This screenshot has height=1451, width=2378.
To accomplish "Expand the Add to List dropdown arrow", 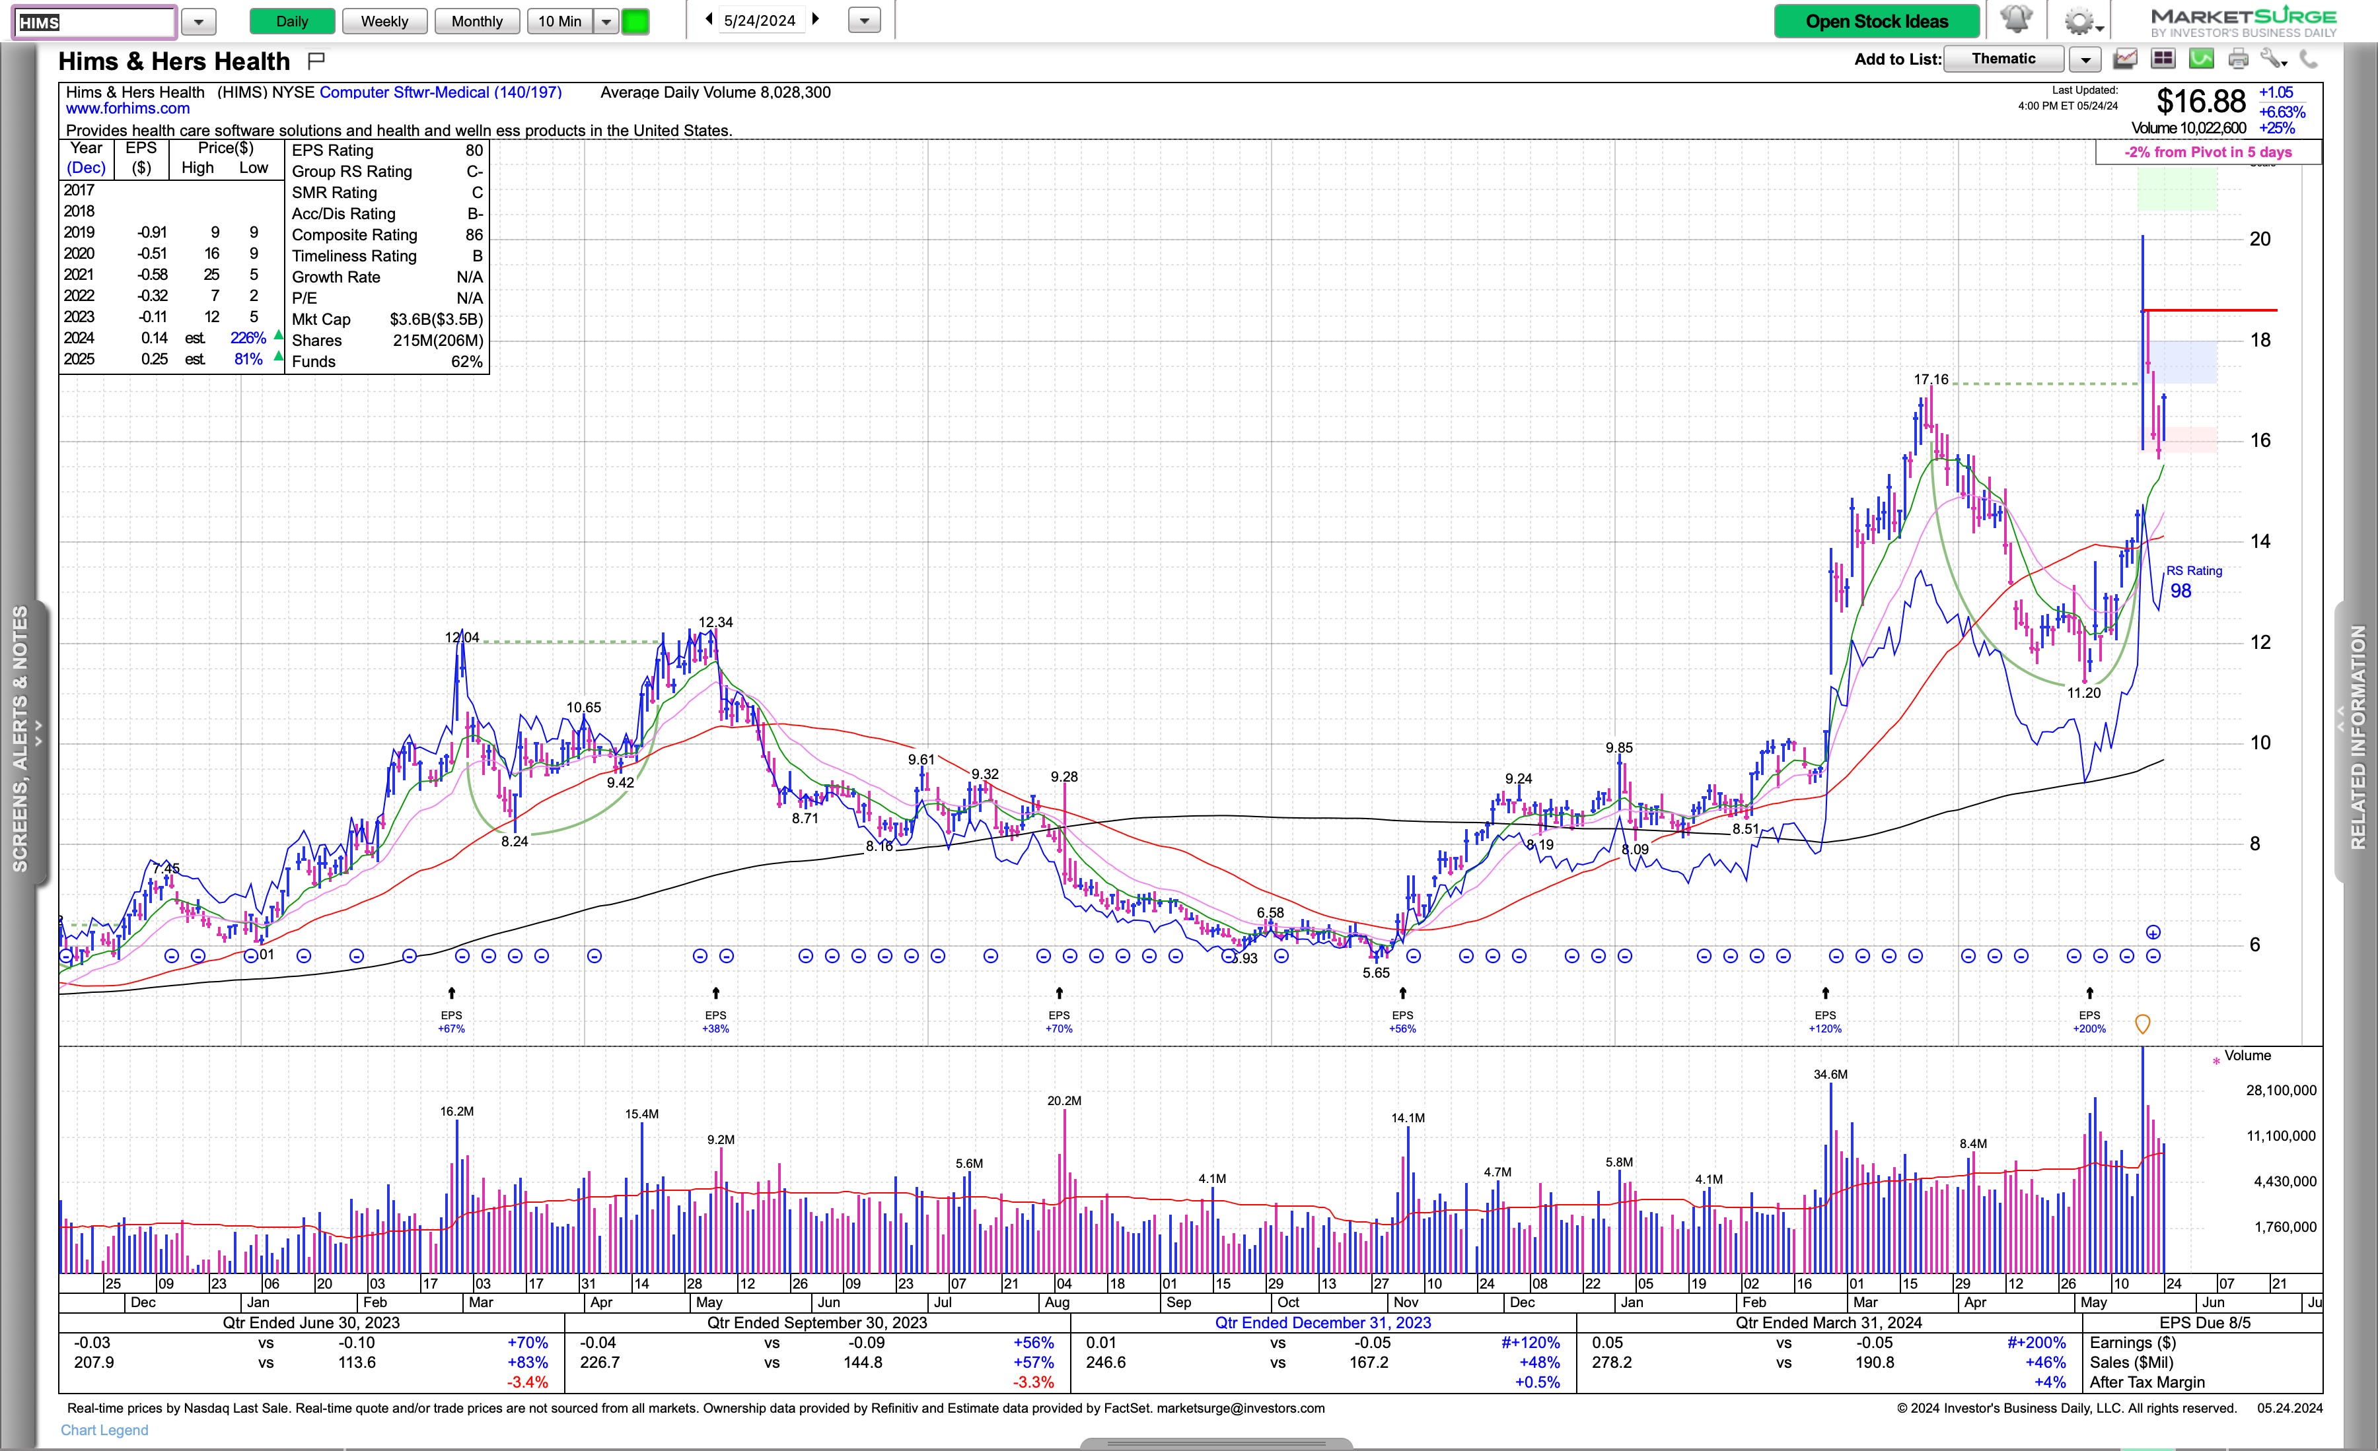I will click(x=2085, y=60).
